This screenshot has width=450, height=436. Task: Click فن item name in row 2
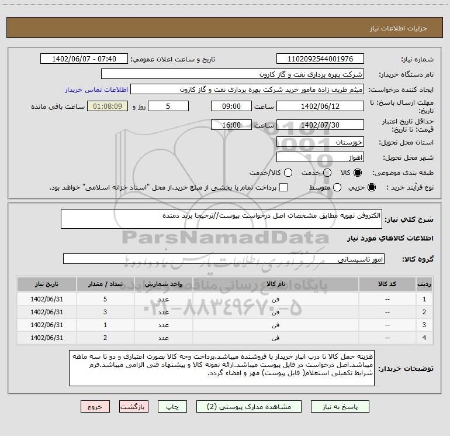(275, 312)
